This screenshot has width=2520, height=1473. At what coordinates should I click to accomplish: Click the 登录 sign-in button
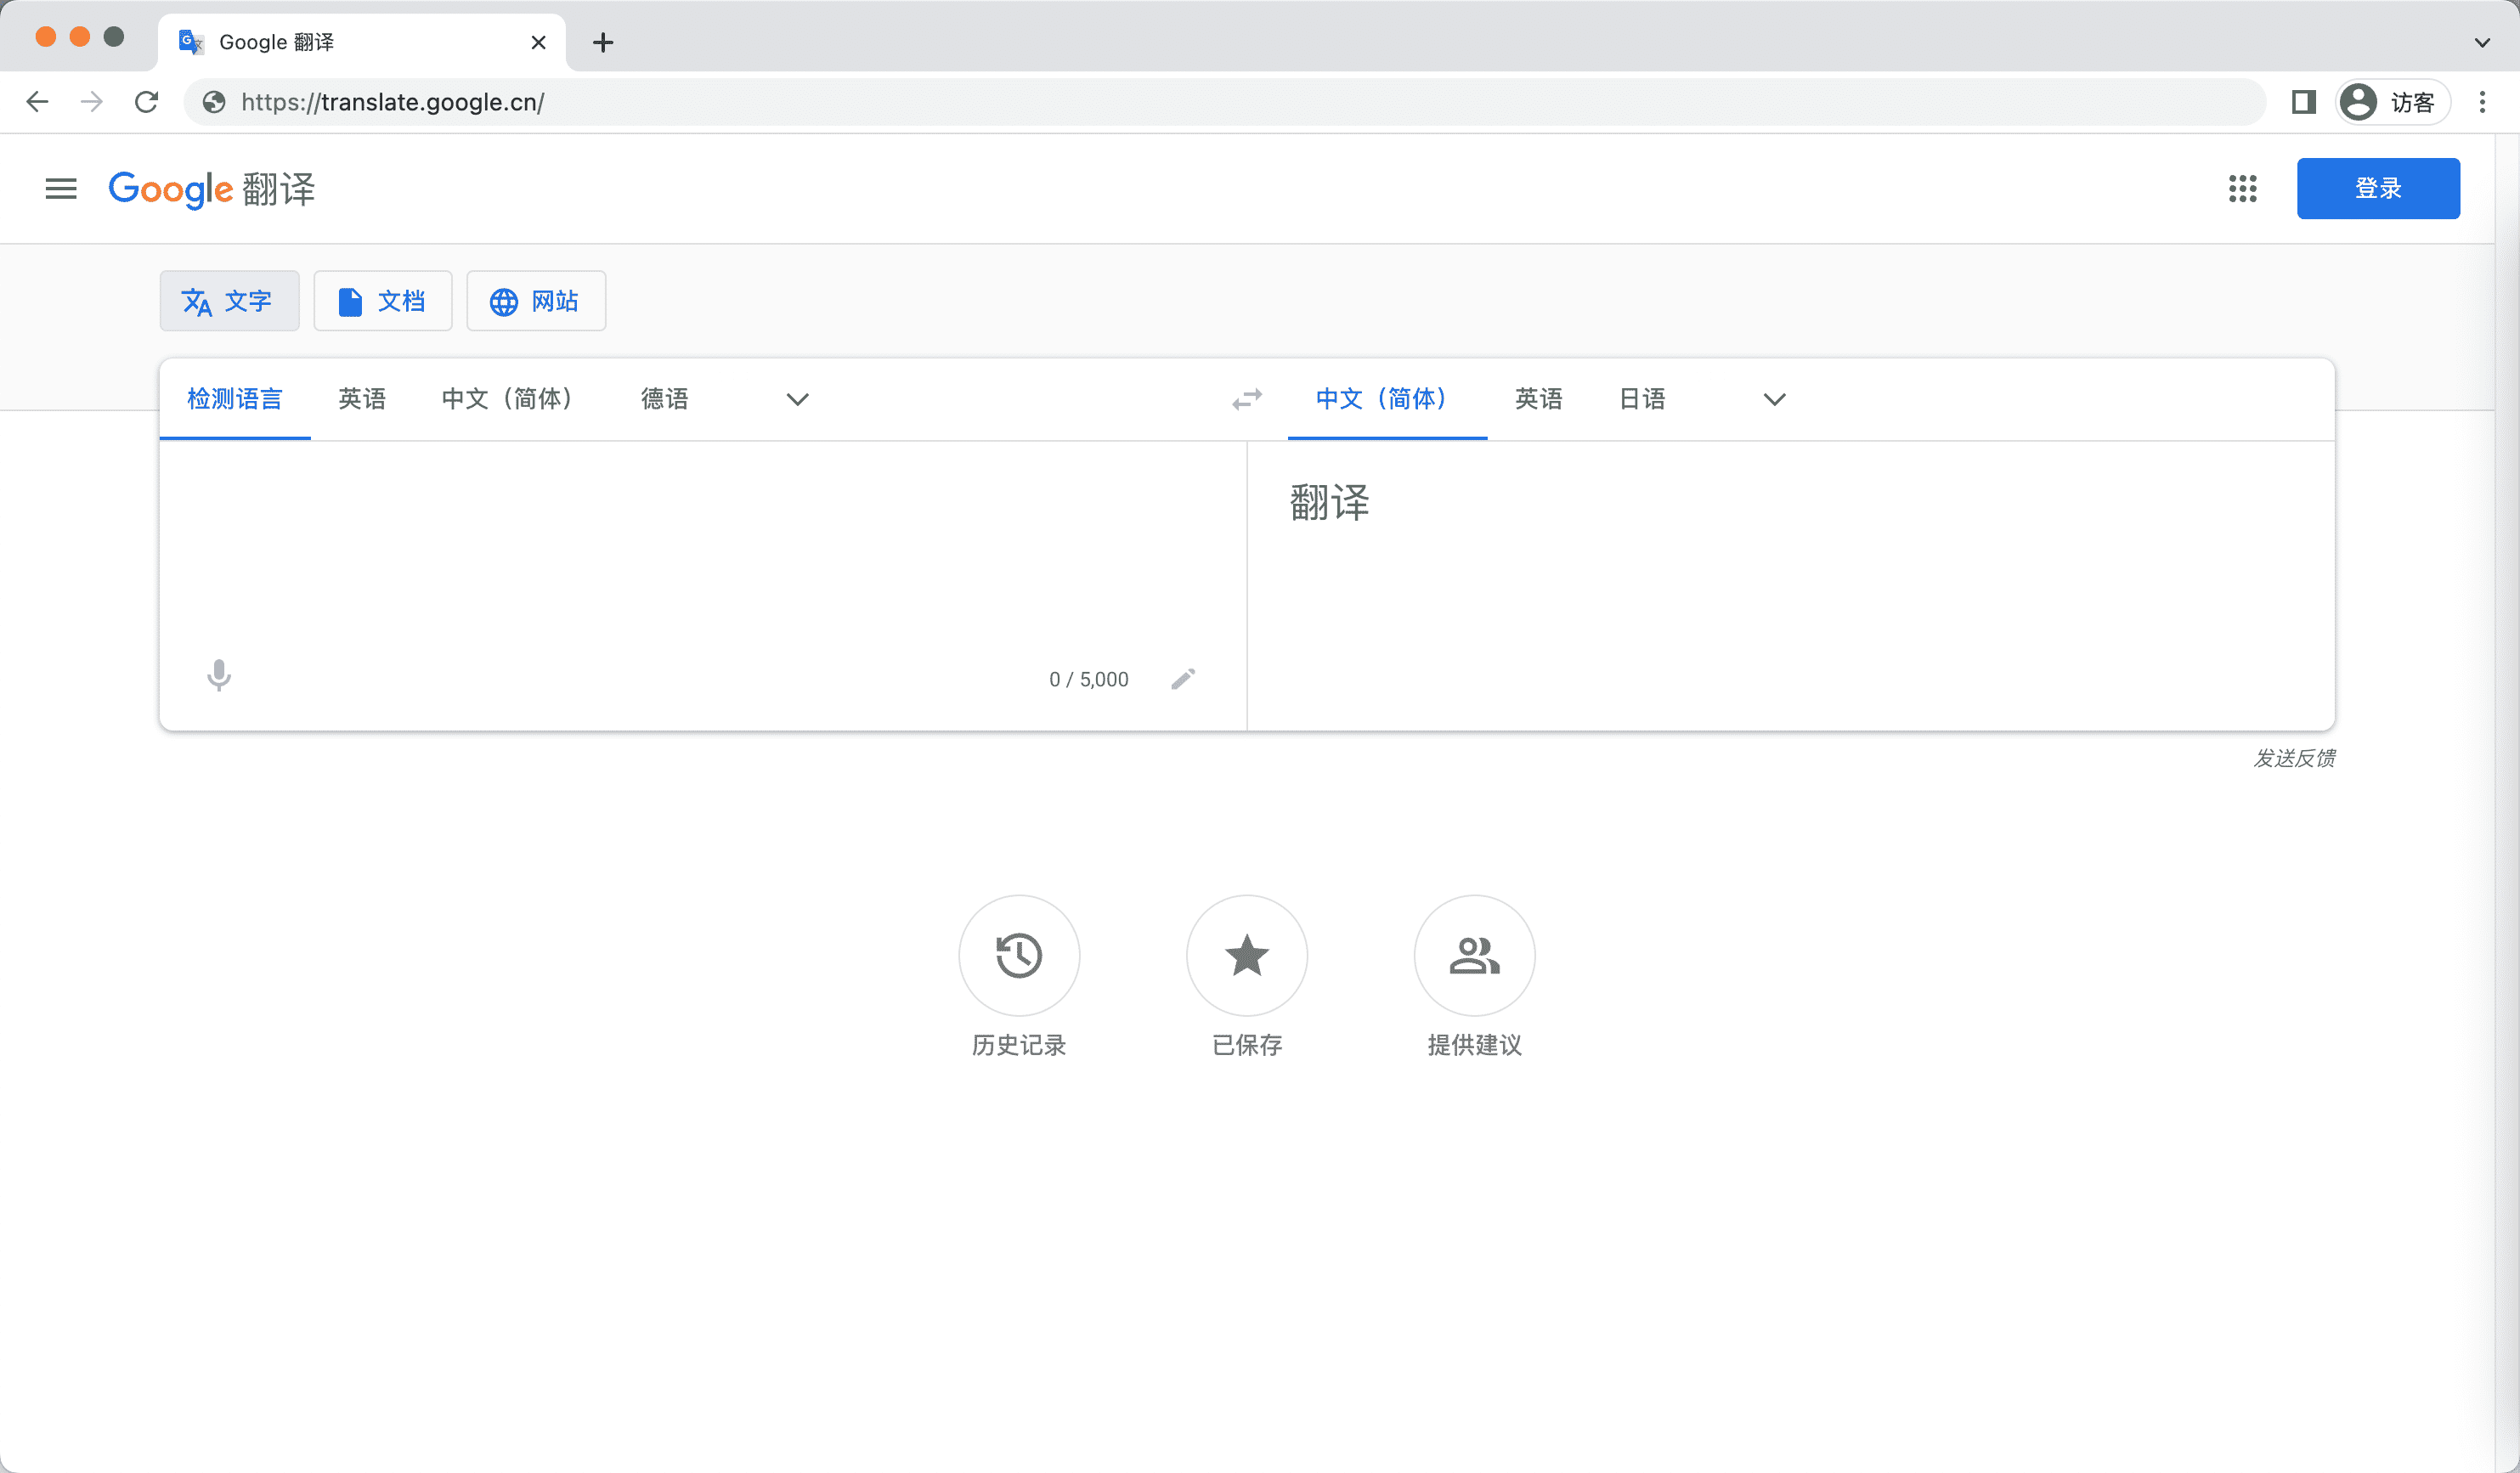click(x=2377, y=188)
